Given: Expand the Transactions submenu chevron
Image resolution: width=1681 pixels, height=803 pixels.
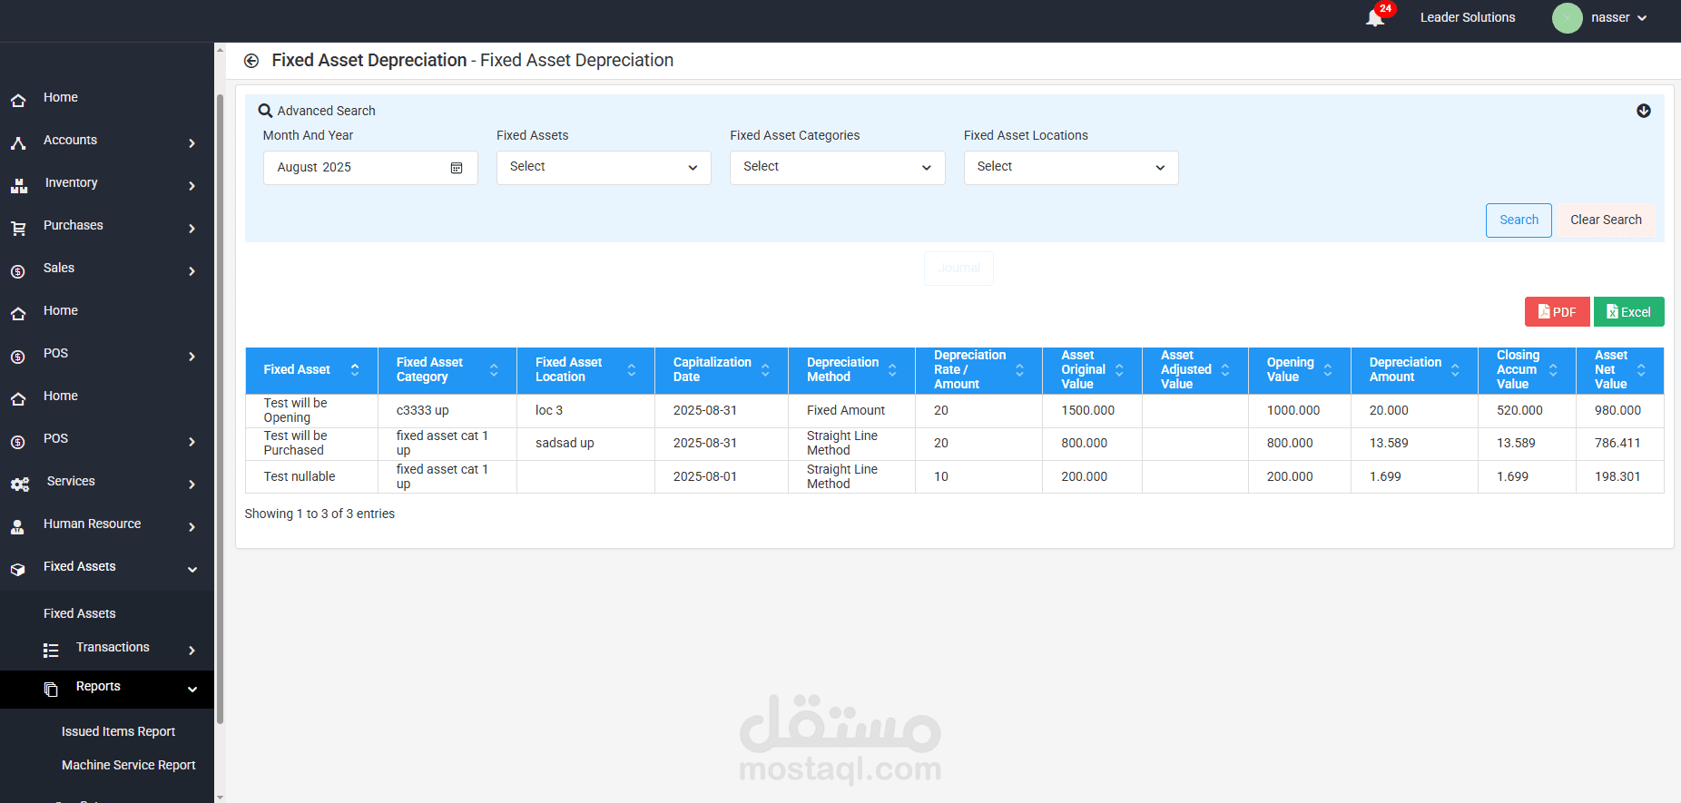Looking at the screenshot, I should (192, 651).
